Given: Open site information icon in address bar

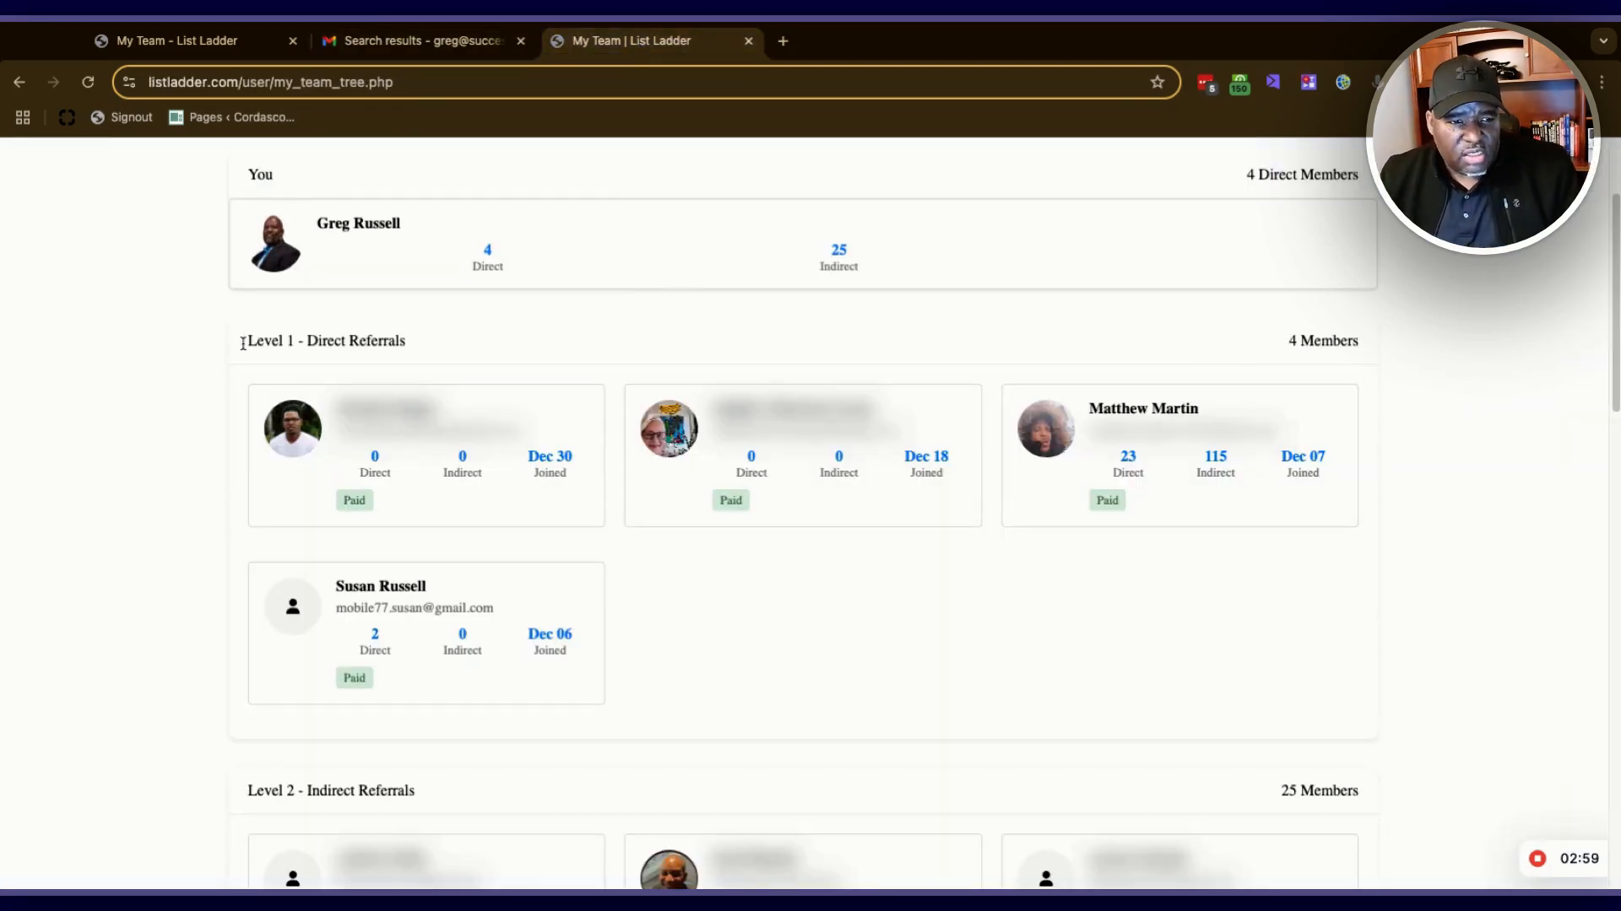Looking at the screenshot, I should pyautogui.click(x=129, y=82).
